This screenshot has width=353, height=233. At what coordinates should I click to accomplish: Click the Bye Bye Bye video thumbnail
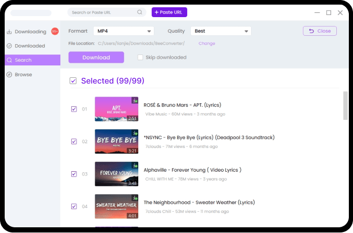point(116,142)
